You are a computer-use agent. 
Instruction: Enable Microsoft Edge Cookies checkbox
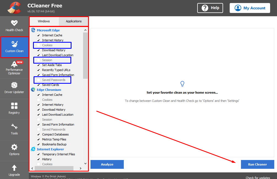click(x=39, y=45)
